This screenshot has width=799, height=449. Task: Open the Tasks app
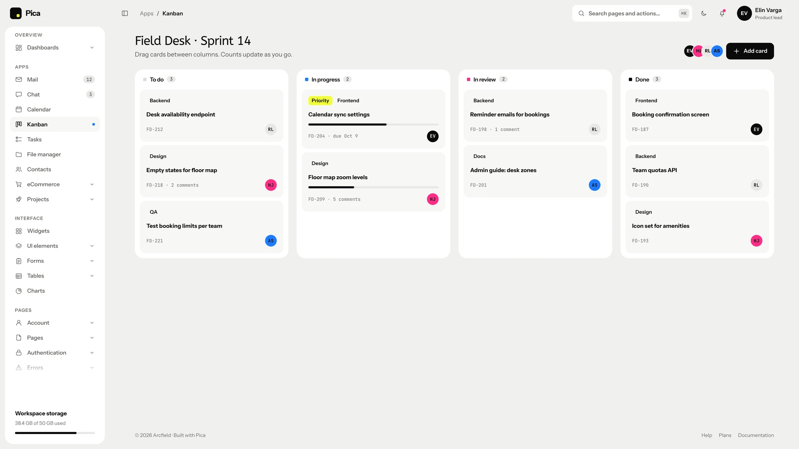pyautogui.click(x=55, y=139)
